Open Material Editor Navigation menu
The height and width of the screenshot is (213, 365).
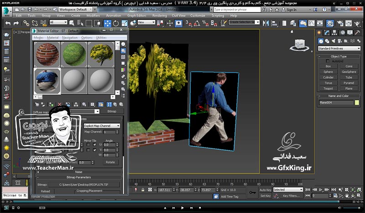(70, 38)
